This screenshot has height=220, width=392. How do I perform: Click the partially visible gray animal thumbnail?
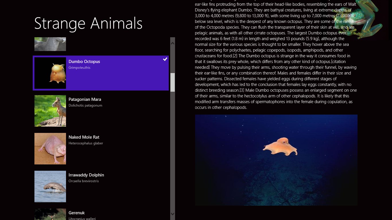point(50,44)
